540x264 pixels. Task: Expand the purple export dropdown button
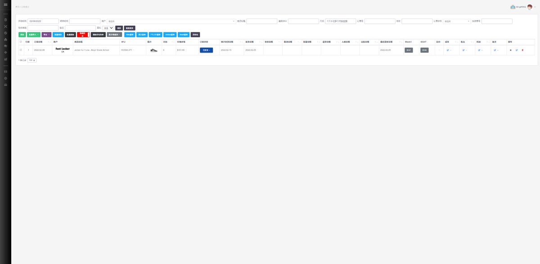pos(46,34)
